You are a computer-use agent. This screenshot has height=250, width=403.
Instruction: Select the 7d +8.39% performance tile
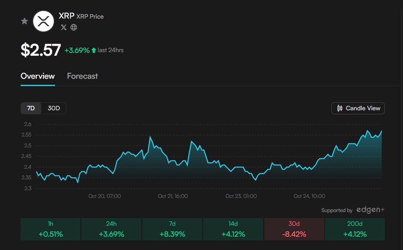click(172, 229)
